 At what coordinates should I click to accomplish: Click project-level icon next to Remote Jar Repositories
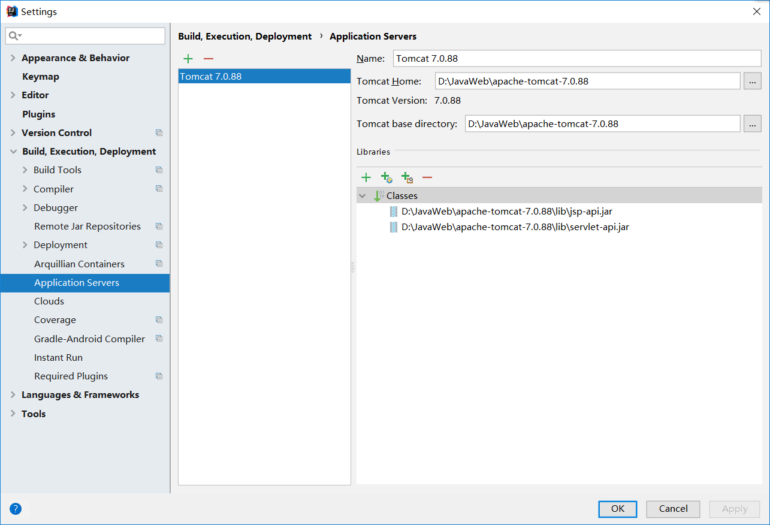click(x=159, y=227)
